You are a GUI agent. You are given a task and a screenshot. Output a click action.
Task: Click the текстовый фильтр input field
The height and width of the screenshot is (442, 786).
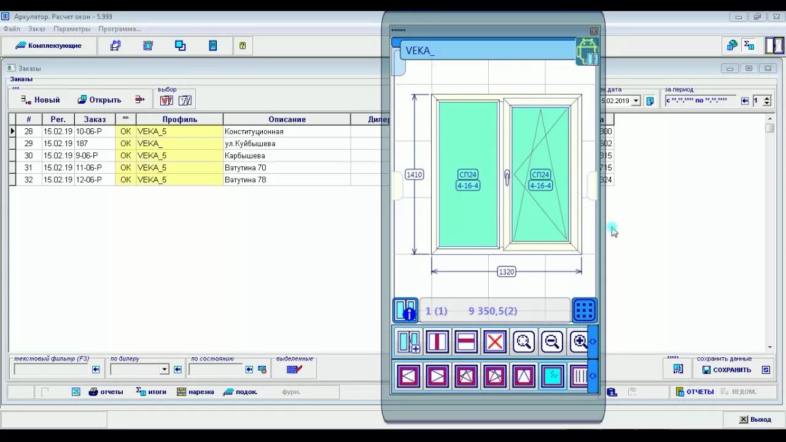click(52, 370)
